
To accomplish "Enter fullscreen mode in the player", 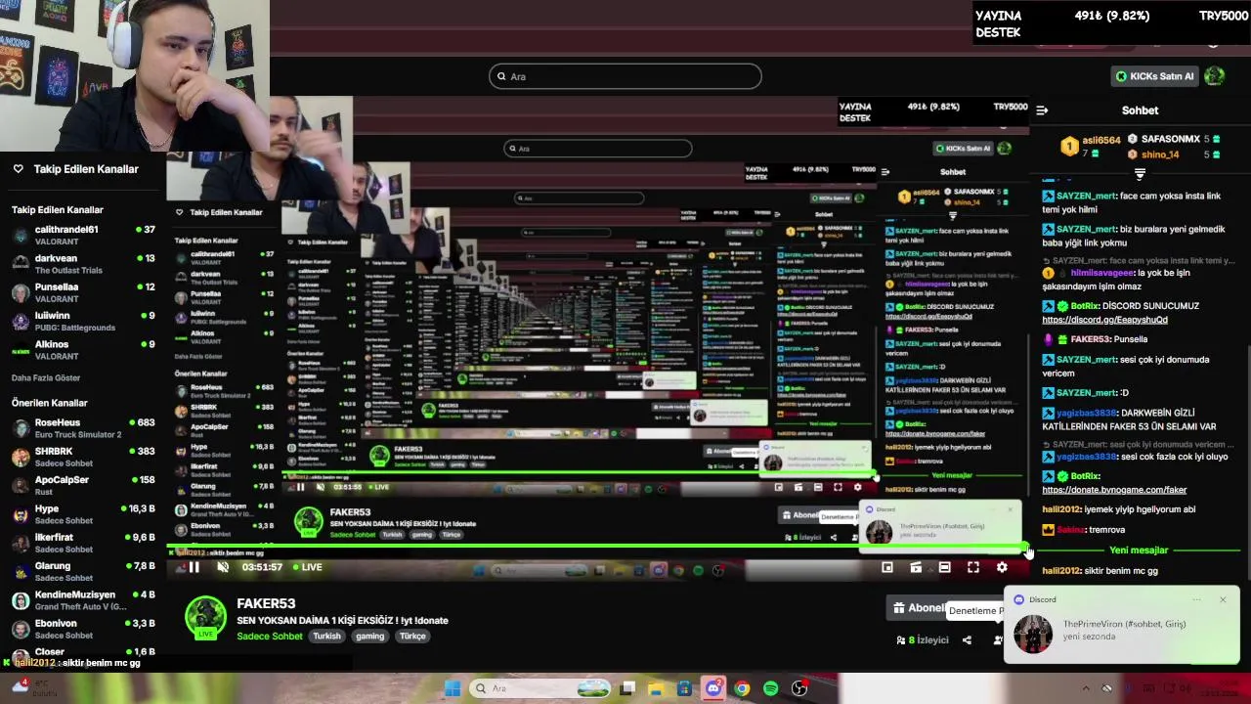I will (x=973, y=567).
